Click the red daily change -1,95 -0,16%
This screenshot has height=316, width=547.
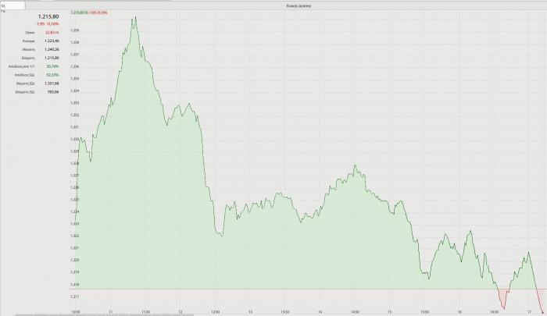point(48,23)
